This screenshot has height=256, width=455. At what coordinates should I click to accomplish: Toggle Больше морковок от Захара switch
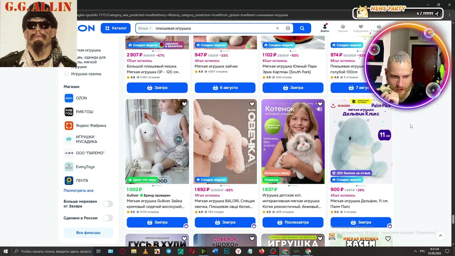point(108,204)
